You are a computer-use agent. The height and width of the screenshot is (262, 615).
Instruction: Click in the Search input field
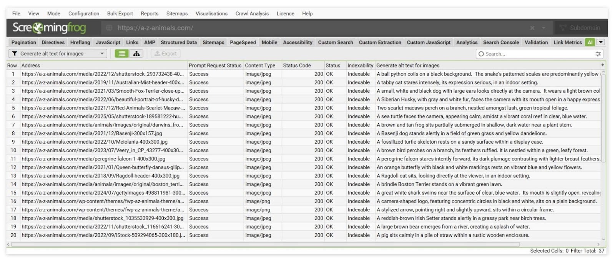pyautogui.click(x=538, y=54)
